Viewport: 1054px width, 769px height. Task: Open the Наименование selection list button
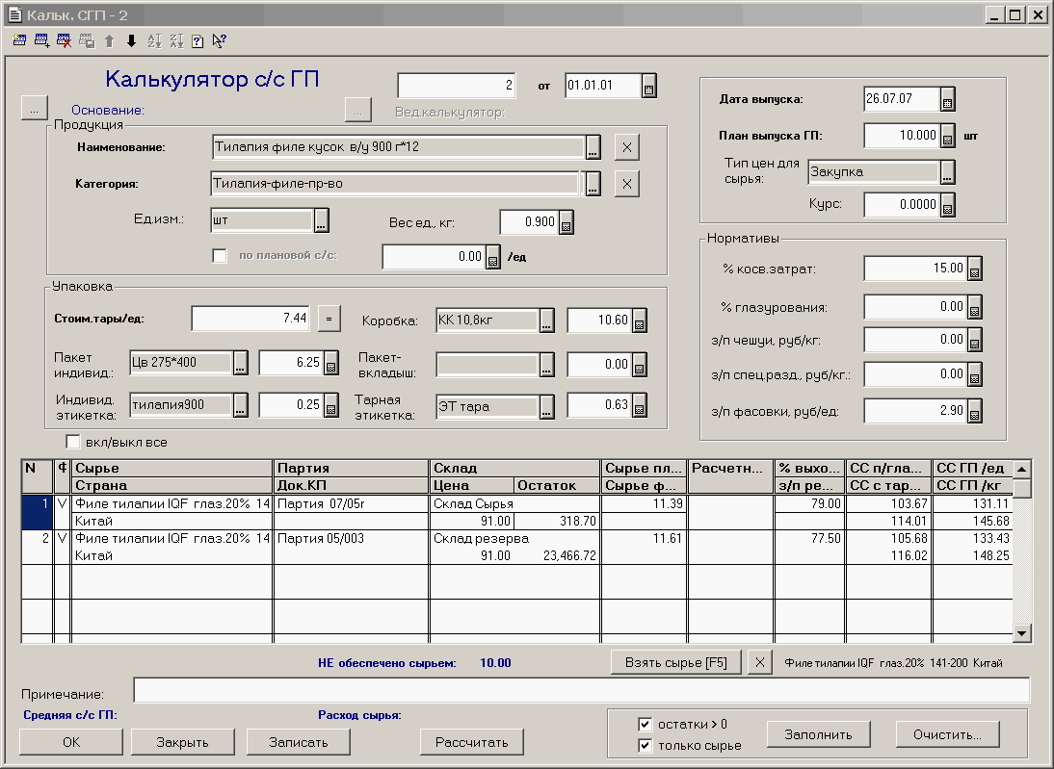pyautogui.click(x=593, y=148)
